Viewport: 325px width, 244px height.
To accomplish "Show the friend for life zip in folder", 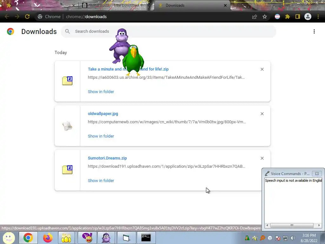I will [101, 92].
